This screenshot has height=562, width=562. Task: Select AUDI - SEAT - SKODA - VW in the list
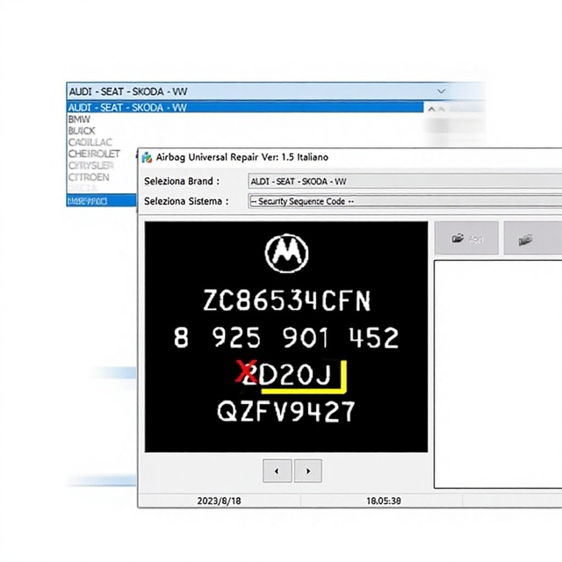click(x=245, y=107)
